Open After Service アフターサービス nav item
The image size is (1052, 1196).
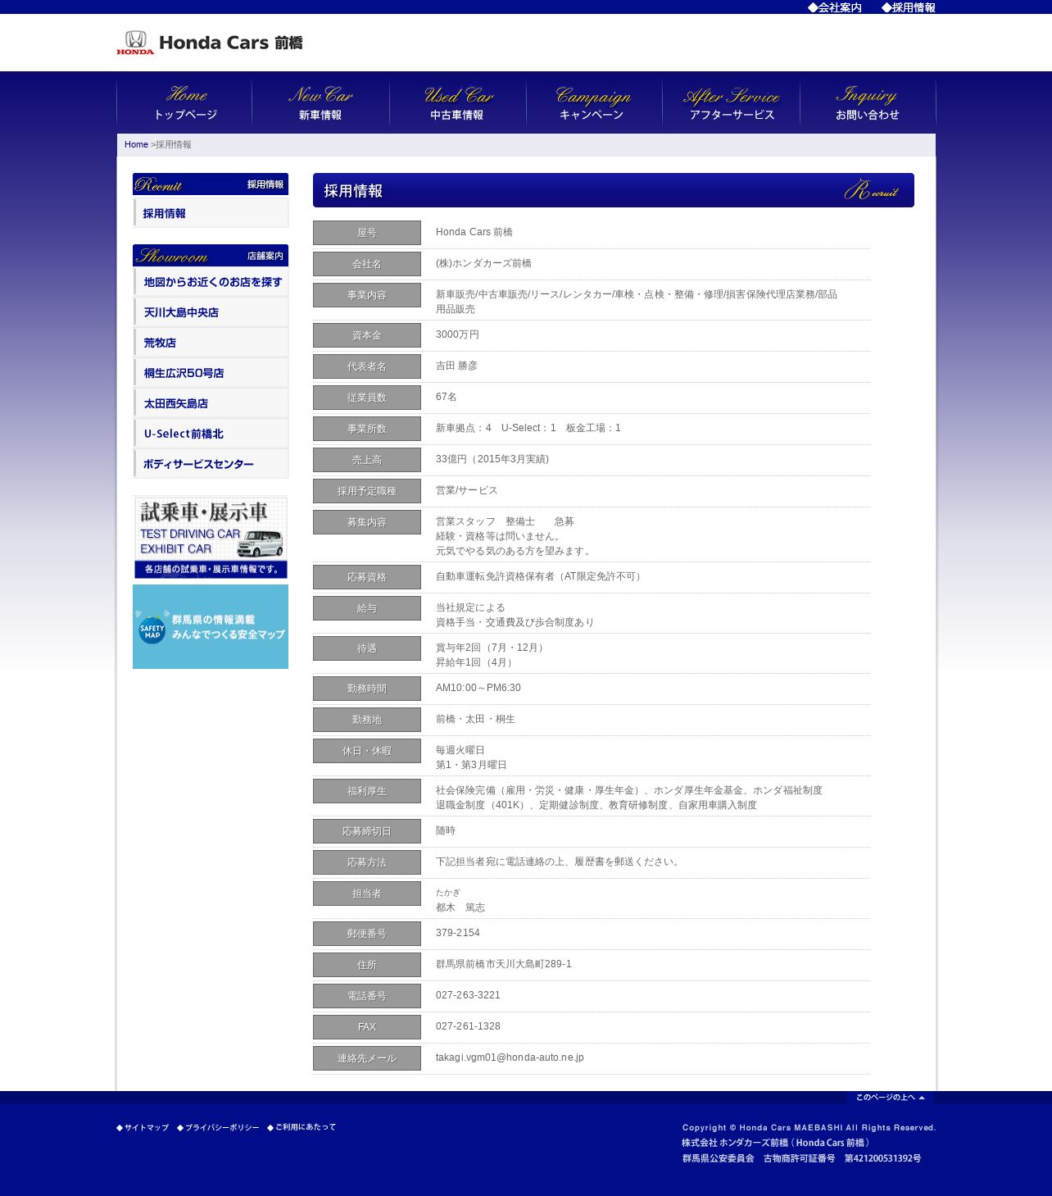coord(732,103)
